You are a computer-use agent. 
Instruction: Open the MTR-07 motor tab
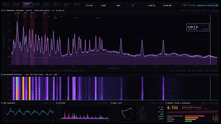[x=68, y=5]
